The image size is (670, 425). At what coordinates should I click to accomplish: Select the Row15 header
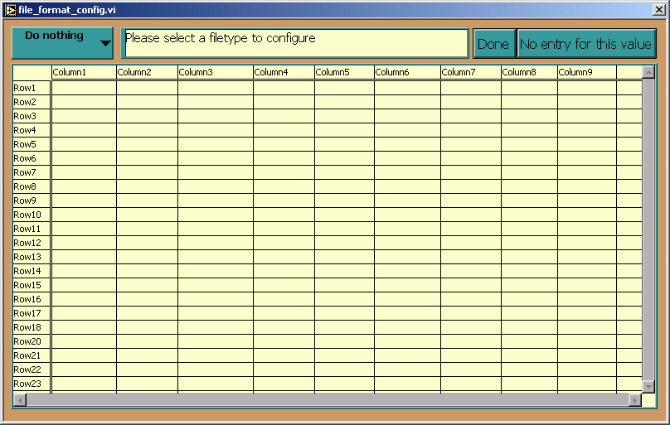(32, 285)
